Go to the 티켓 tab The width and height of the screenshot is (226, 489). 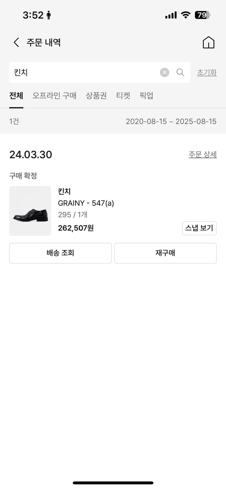coord(123,96)
